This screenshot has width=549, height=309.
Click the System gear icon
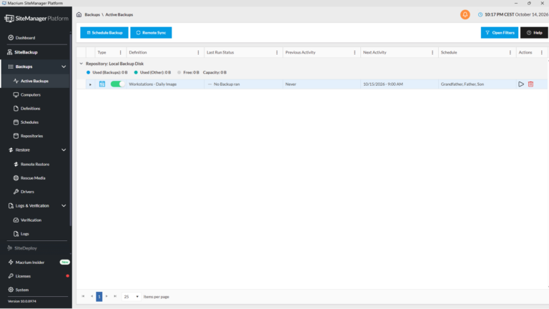11,290
